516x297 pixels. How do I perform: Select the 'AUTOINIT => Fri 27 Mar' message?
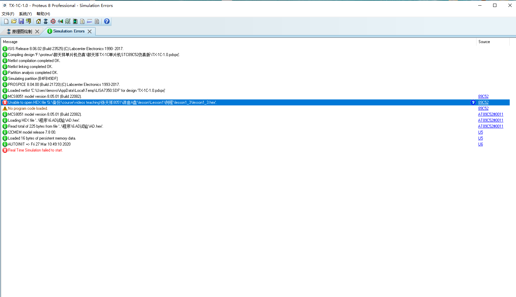39,144
